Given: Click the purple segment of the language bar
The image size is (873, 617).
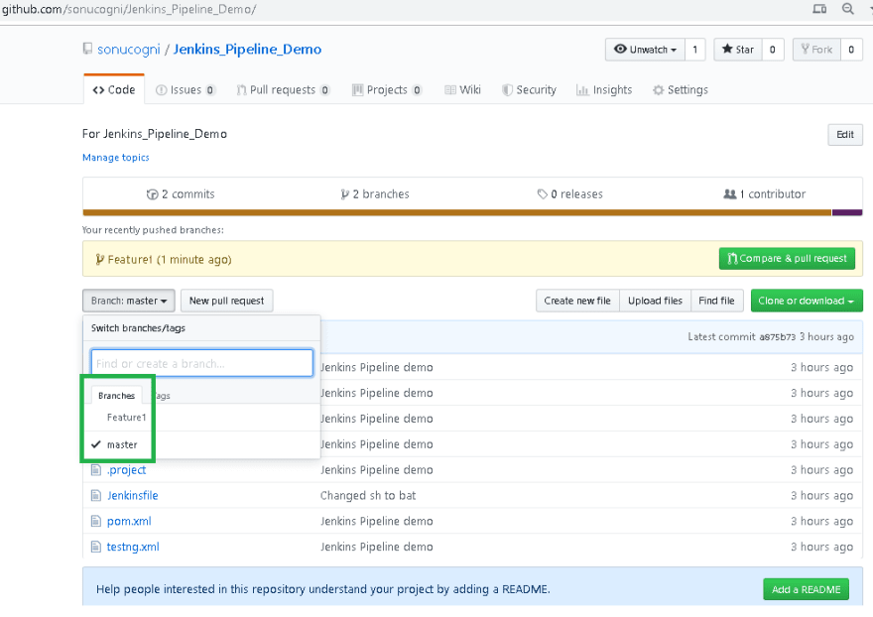Looking at the screenshot, I should (847, 212).
